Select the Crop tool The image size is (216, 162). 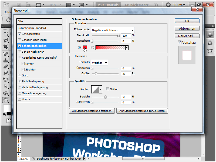[x=6, y=46]
